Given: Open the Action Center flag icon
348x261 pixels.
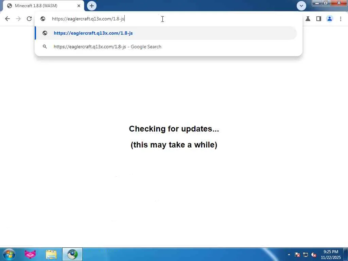Looking at the screenshot, I should coord(297,255).
